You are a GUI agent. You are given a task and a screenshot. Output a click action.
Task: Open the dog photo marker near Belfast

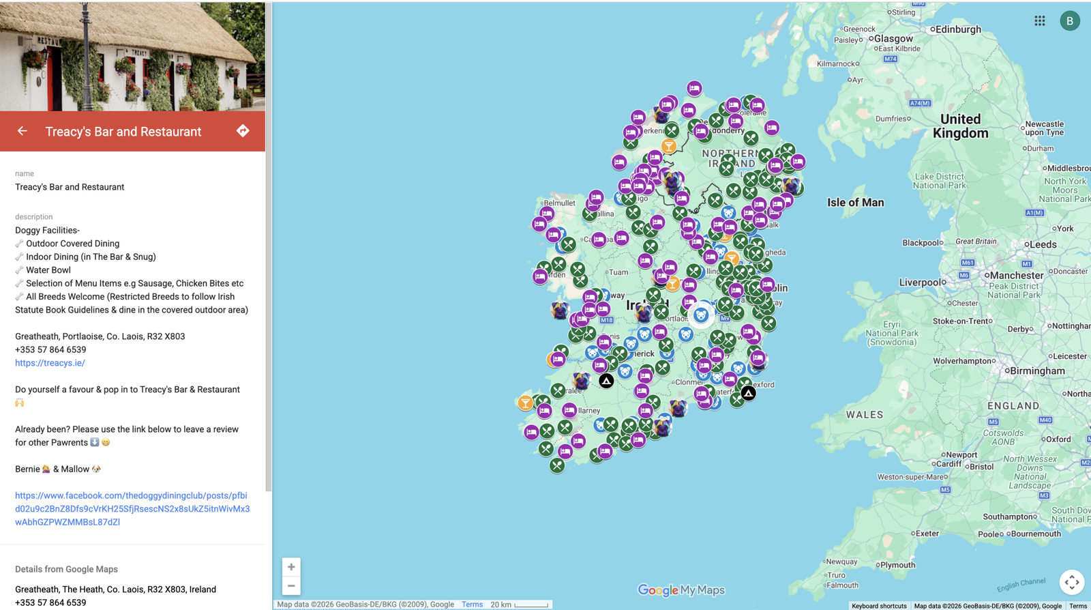coord(792,185)
